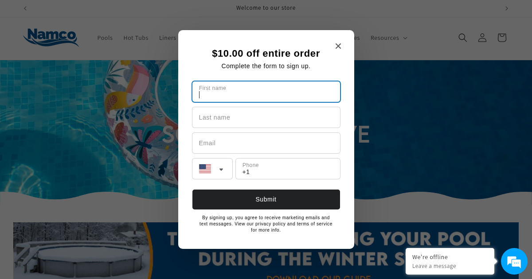The width and height of the screenshot is (532, 279).
Task: Open the site search icon
Action: point(463,38)
